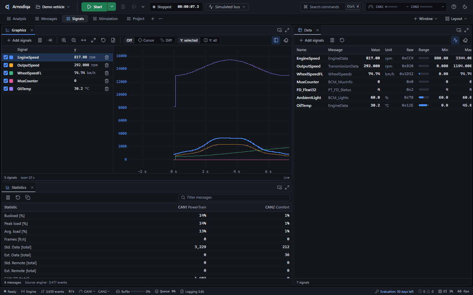The image size is (473, 295).
Task: Open the Project tab
Action: [x=136, y=19]
